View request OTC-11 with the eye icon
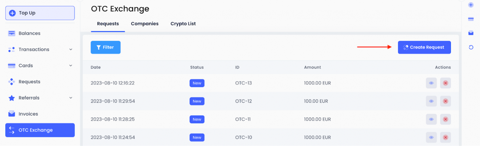 click(431, 119)
